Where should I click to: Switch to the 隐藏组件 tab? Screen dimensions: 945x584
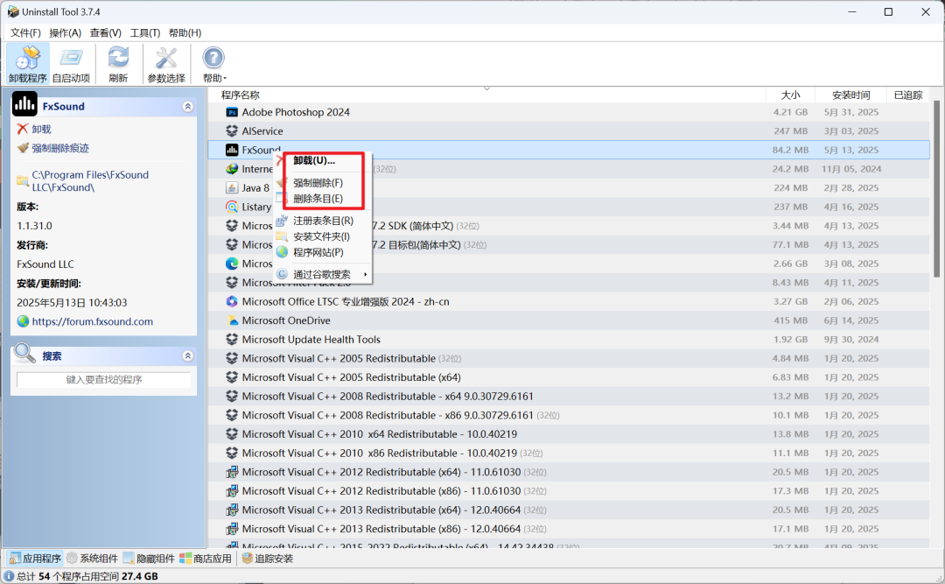149,559
